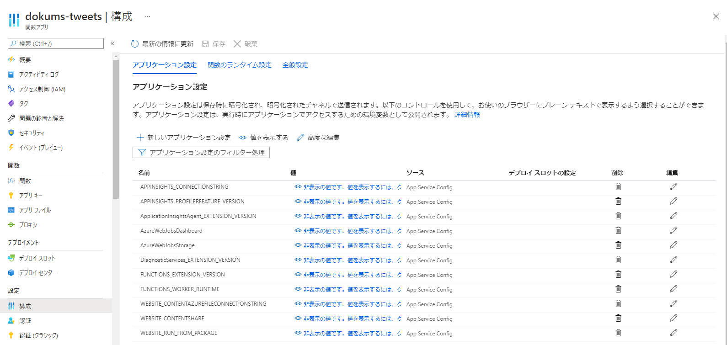
Task: Delete the APPINSIGHTS_CONNECTIONSTRING setting
Action: click(x=618, y=186)
